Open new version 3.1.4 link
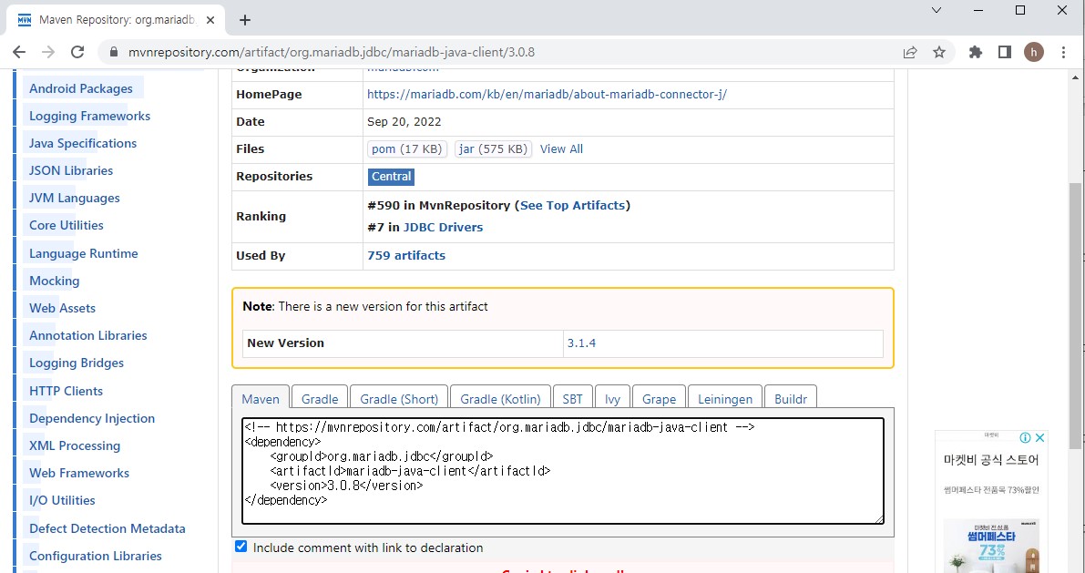Viewport: 1085px width, 573px height. pos(581,343)
